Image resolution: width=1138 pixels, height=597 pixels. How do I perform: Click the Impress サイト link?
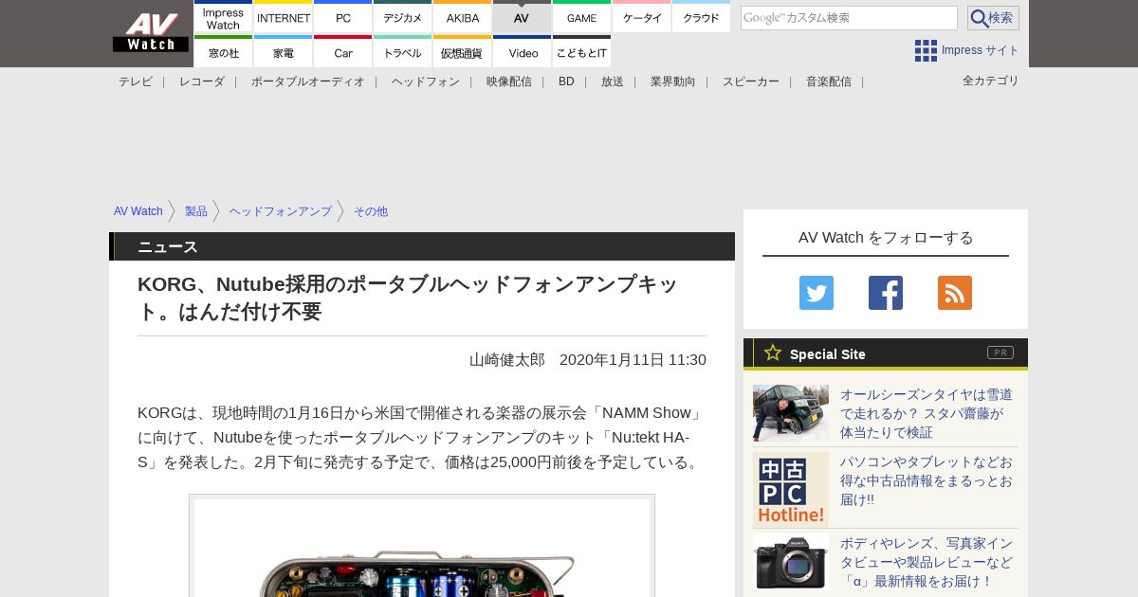981,50
